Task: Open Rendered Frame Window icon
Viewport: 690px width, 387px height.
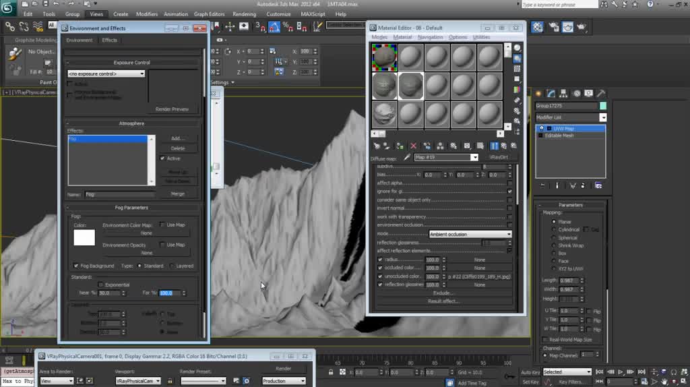Action: click(x=567, y=27)
